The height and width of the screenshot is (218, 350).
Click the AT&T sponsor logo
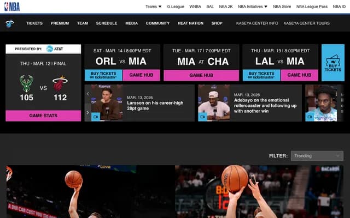pos(55,49)
